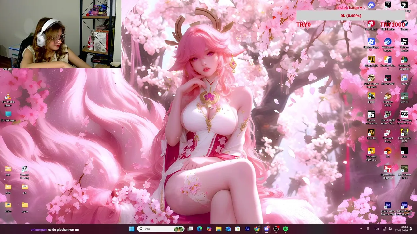This screenshot has width=417, height=234.
Task: Select the EA app desktop icon
Action: 388,153
